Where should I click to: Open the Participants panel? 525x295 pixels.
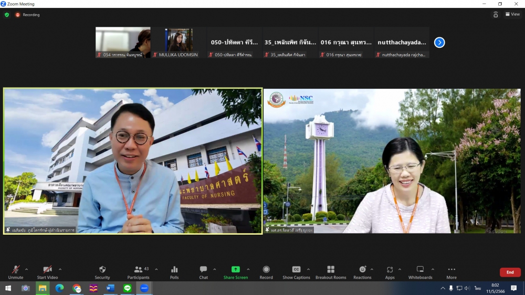(x=138, y=269)
